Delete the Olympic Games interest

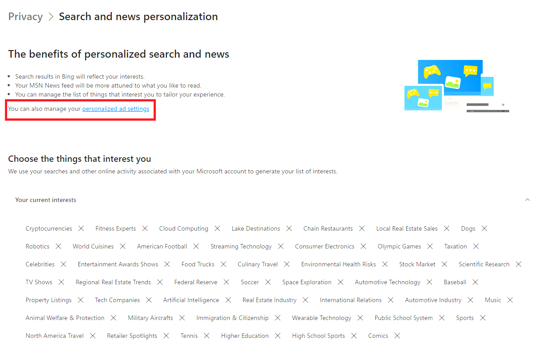click(x=430, y=246)
